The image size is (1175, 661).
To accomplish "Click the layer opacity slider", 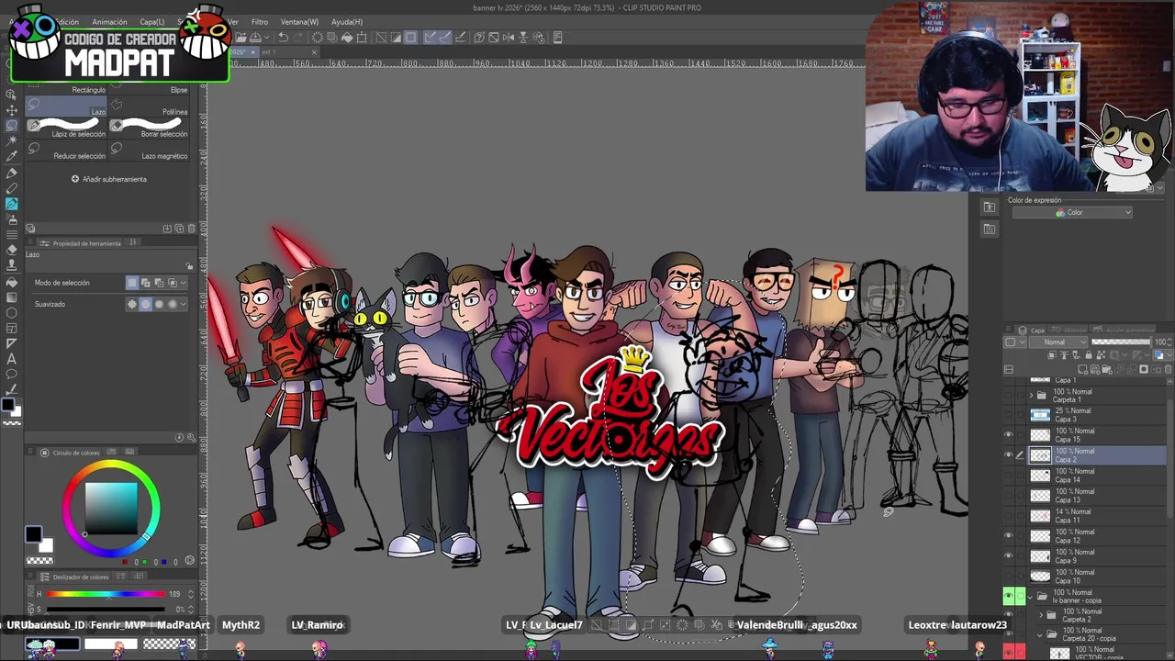I will tap(1121, 342).
